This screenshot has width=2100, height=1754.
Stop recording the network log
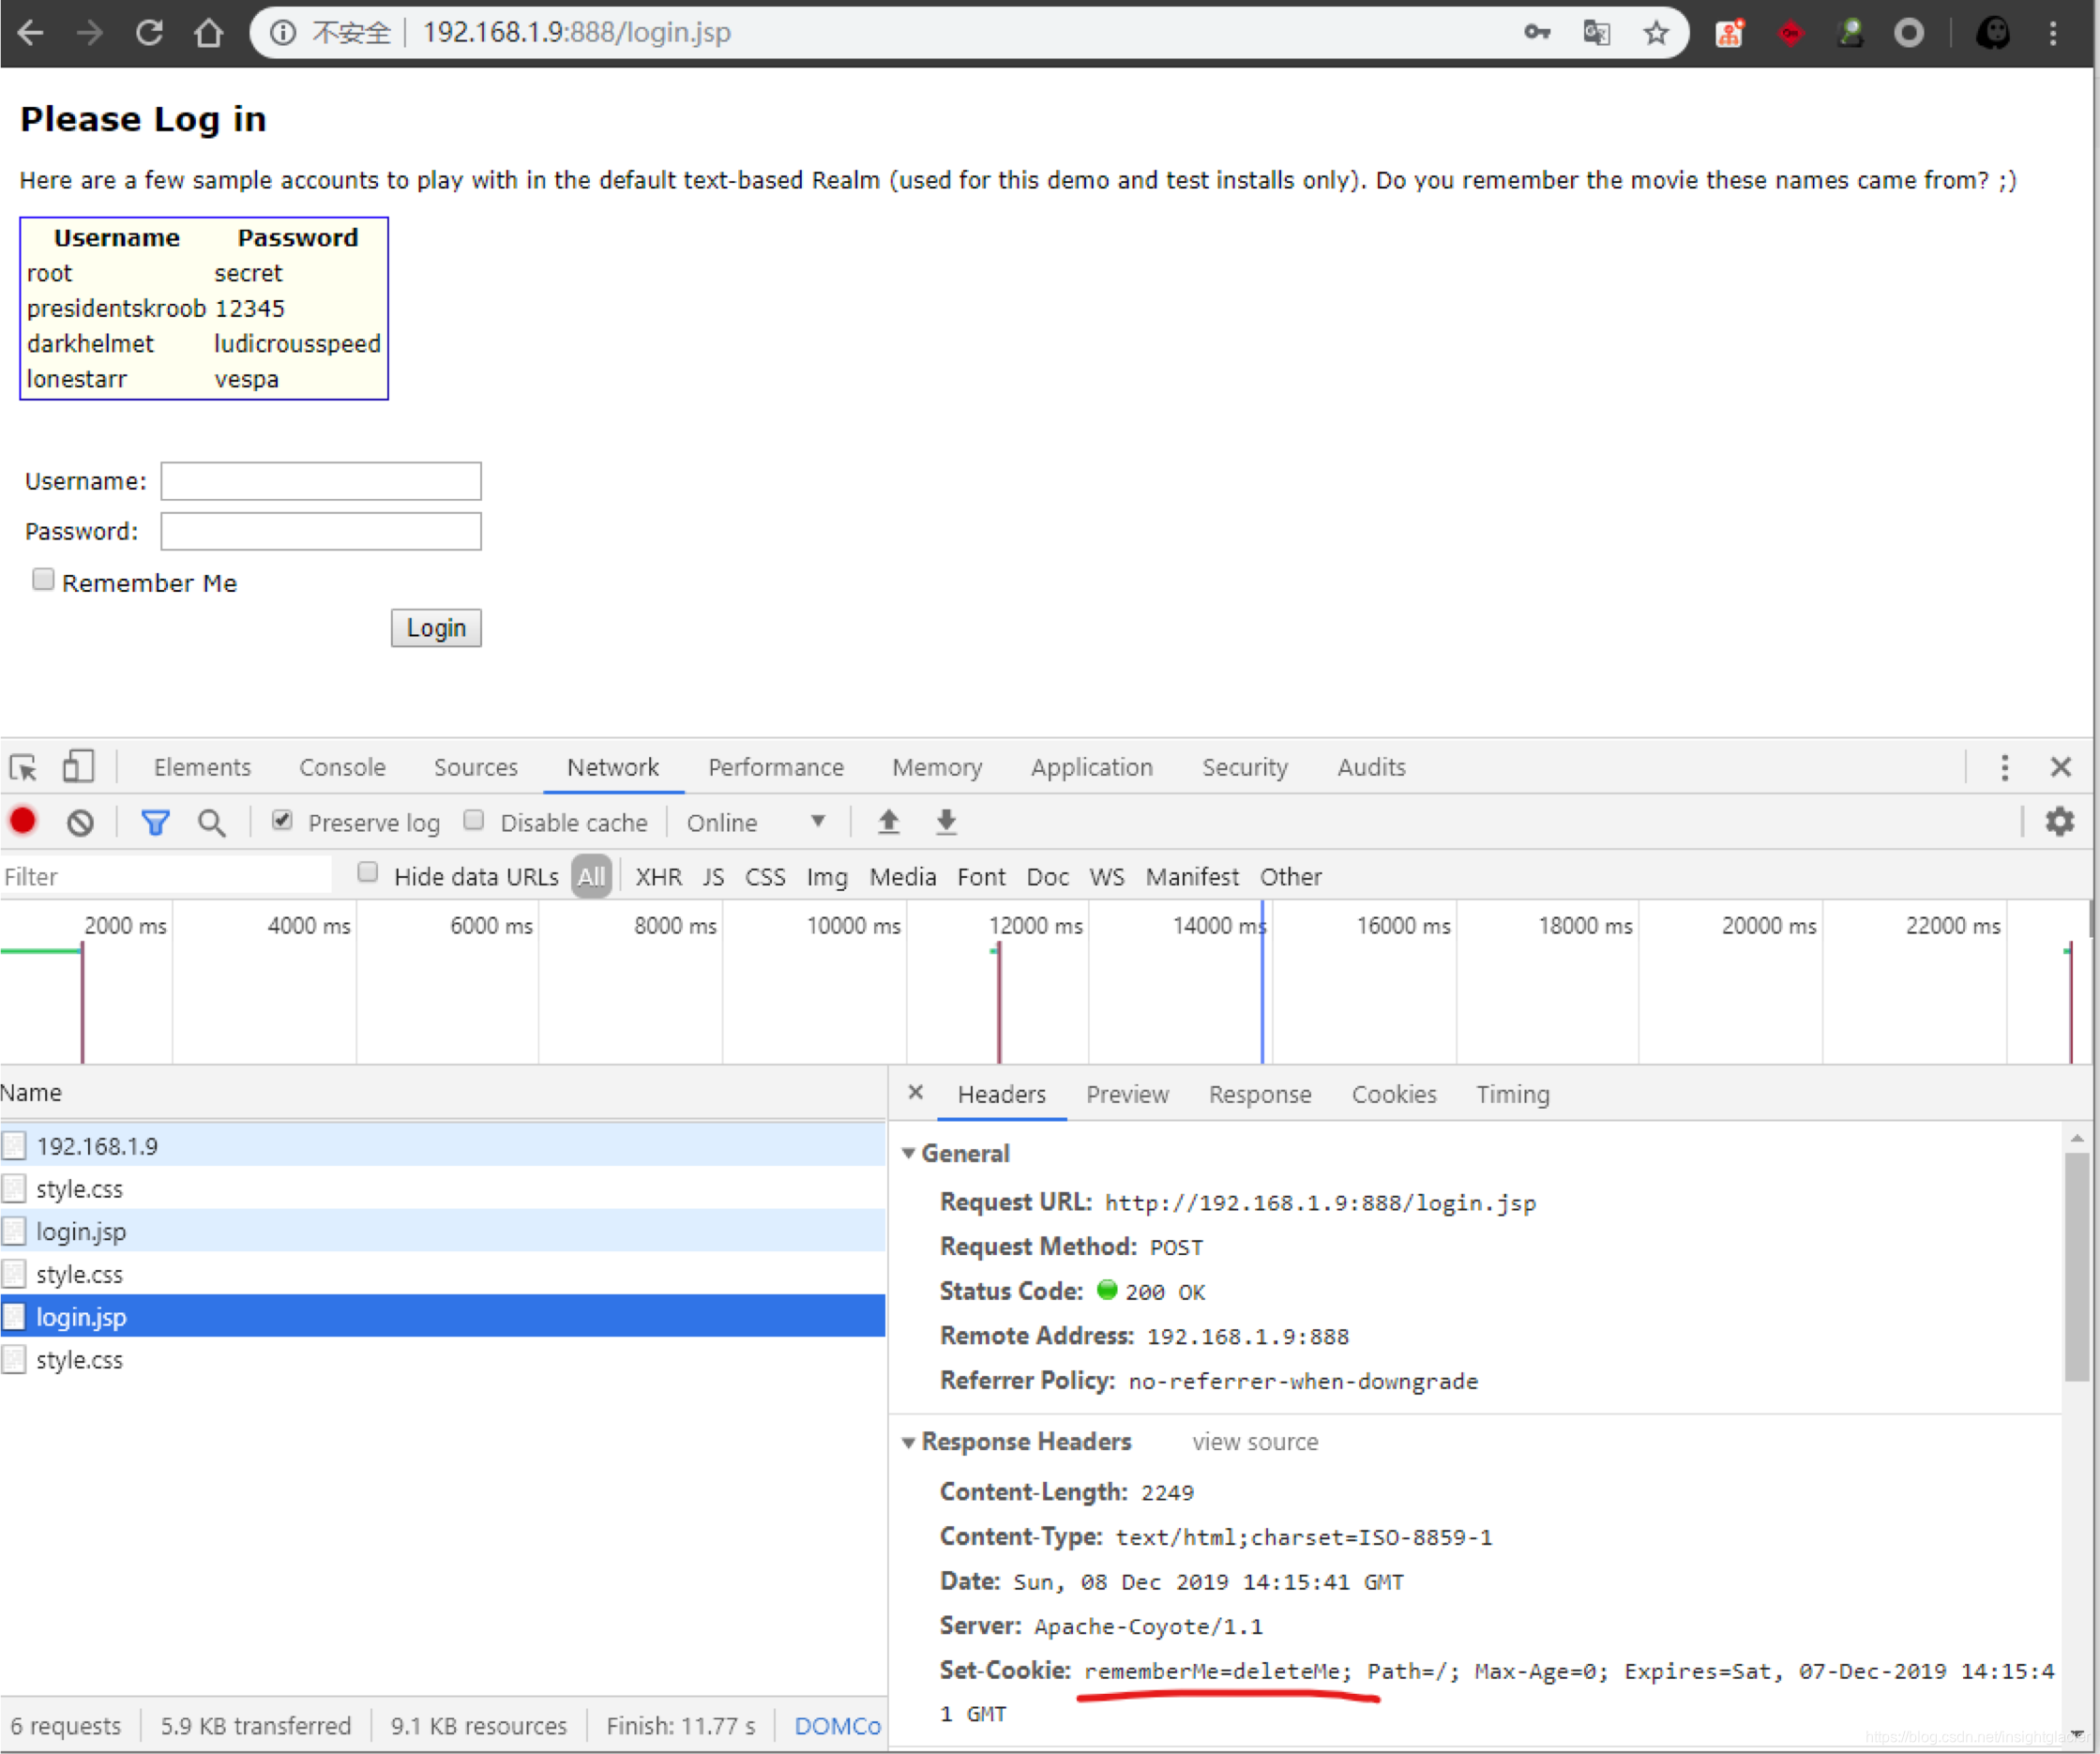pos(23,822)
